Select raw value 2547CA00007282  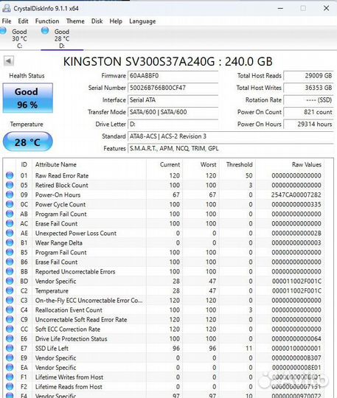click(296, 195)
